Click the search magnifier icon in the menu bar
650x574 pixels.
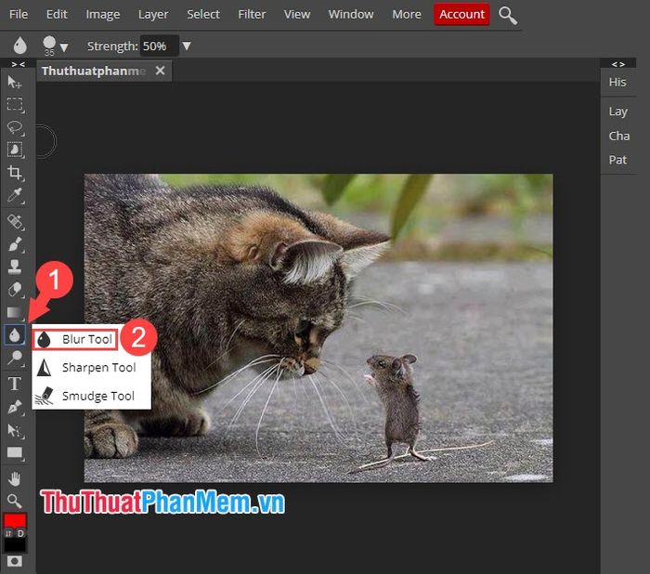[x=507, y=16]
